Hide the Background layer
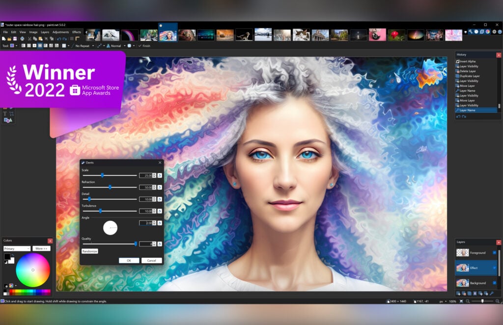 (494, 283)
